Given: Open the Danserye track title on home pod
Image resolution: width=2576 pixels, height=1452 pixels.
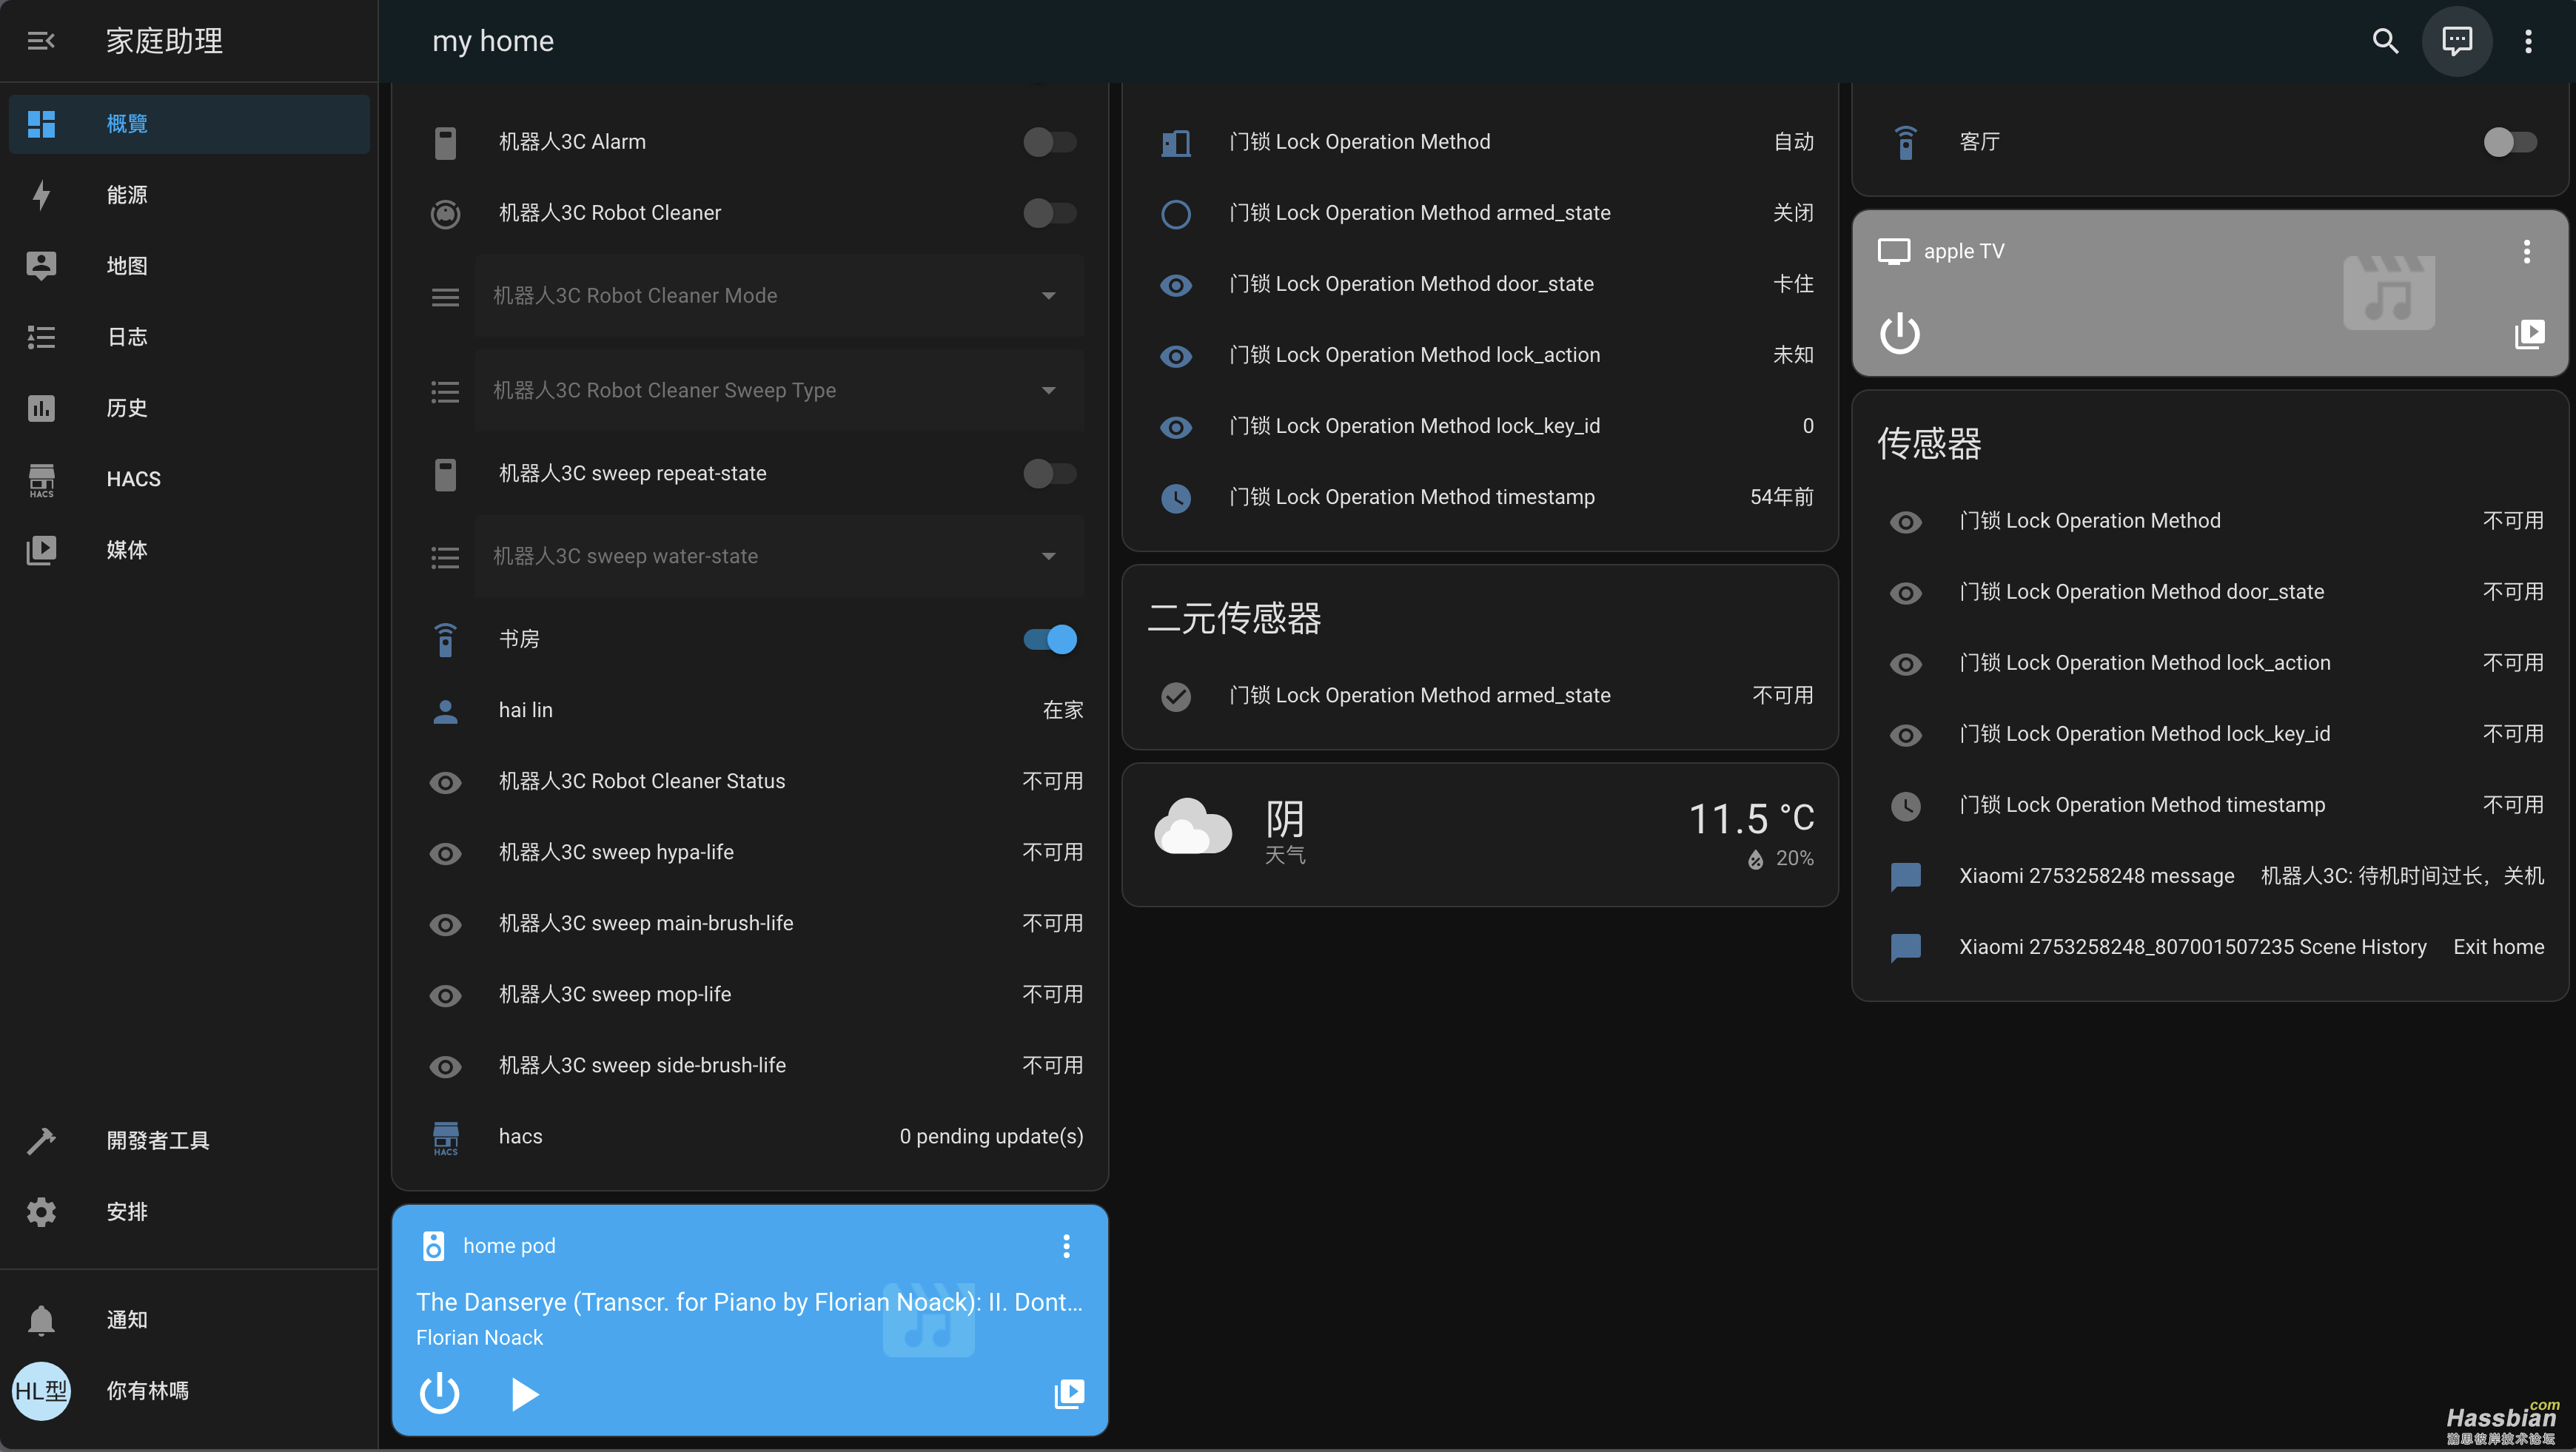Looking at the screenshot, I should [749, 1302].
